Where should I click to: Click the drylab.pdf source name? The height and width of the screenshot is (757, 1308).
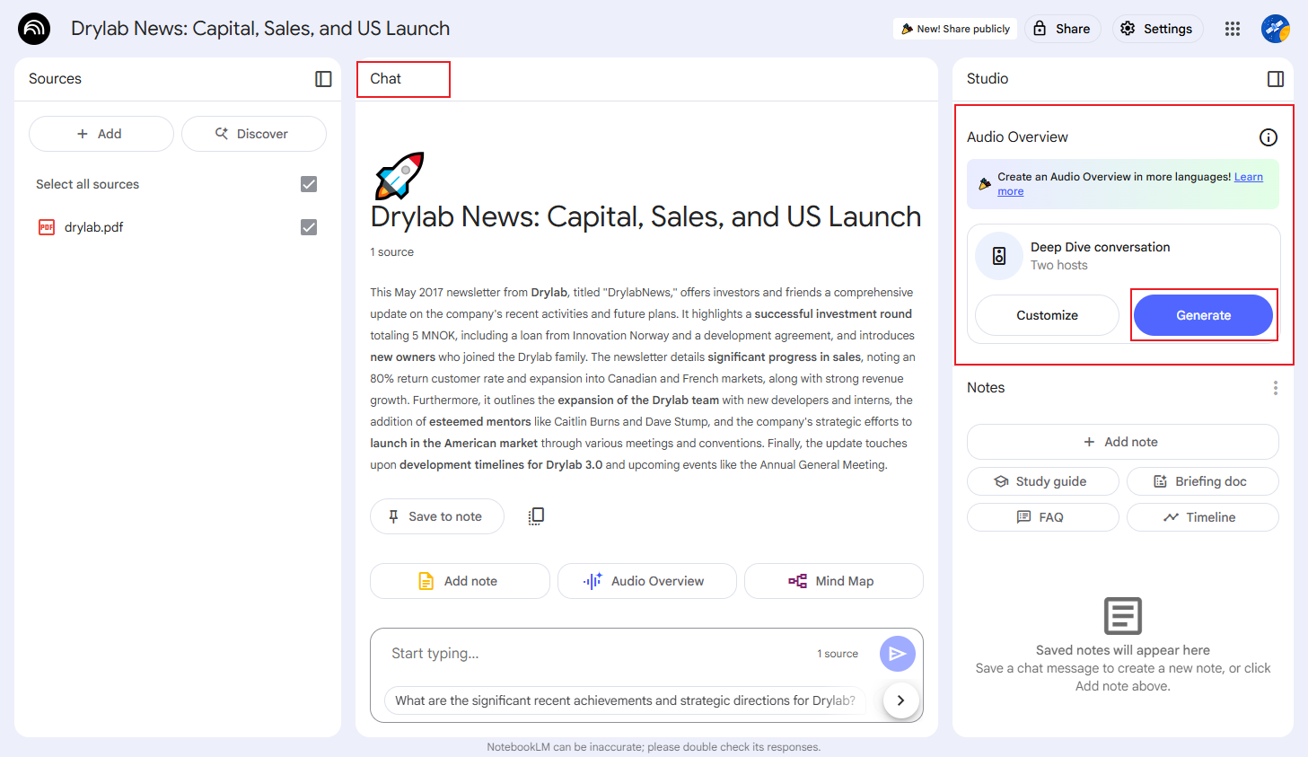[93, 227]
